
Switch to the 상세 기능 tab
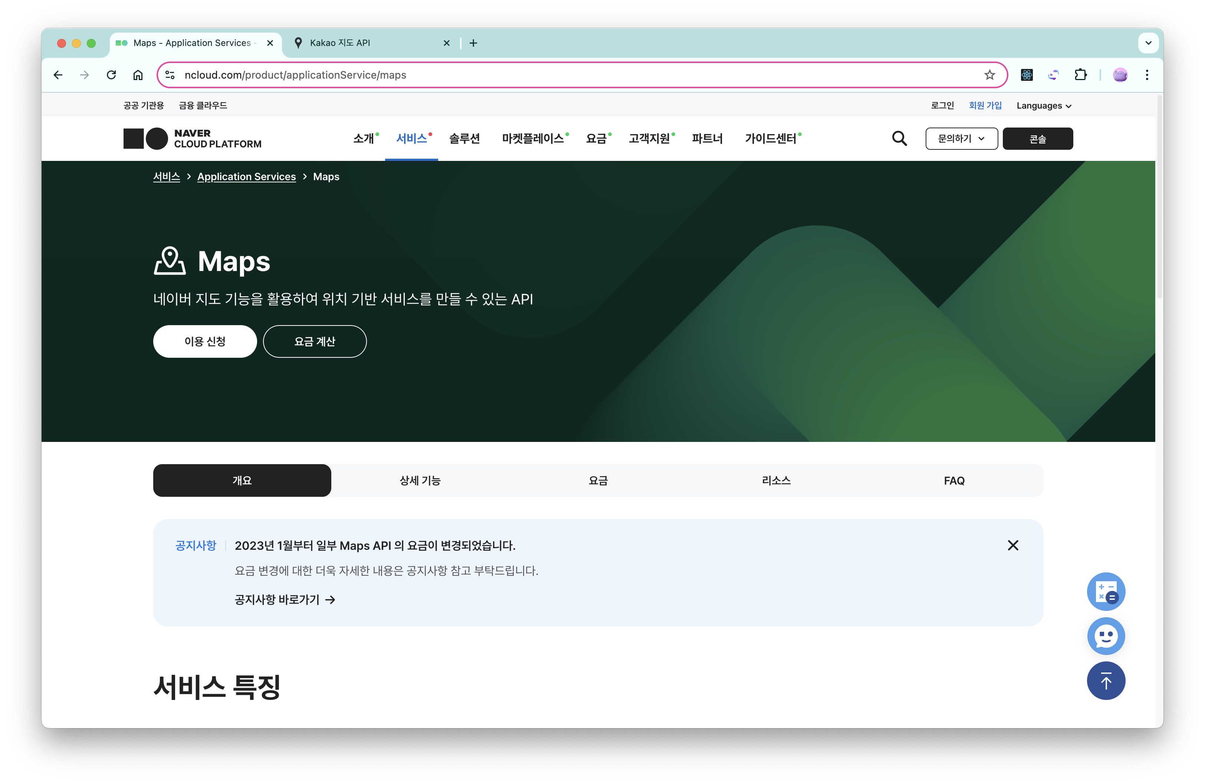click(x=420, y=480)
